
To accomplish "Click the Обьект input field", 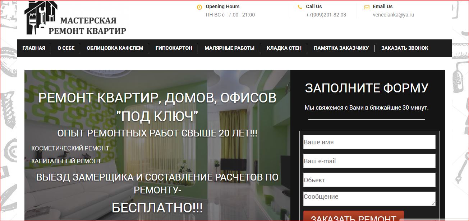I will (x=369, y=180).
